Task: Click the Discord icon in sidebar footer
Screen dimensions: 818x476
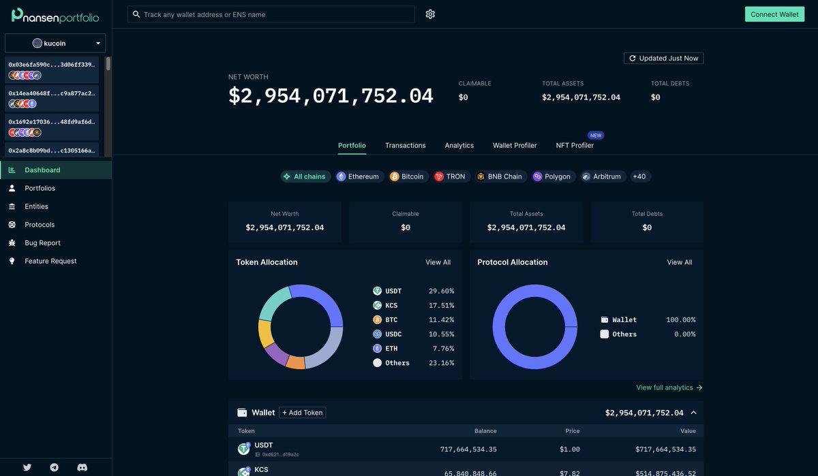Action: (82, 467)
